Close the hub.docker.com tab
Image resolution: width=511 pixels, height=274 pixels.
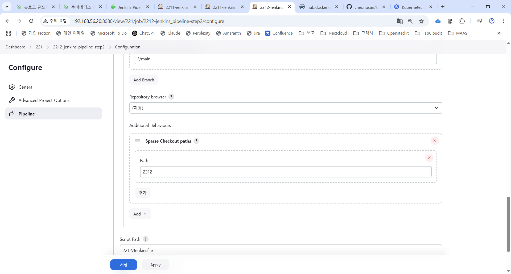tap(337, 7)
